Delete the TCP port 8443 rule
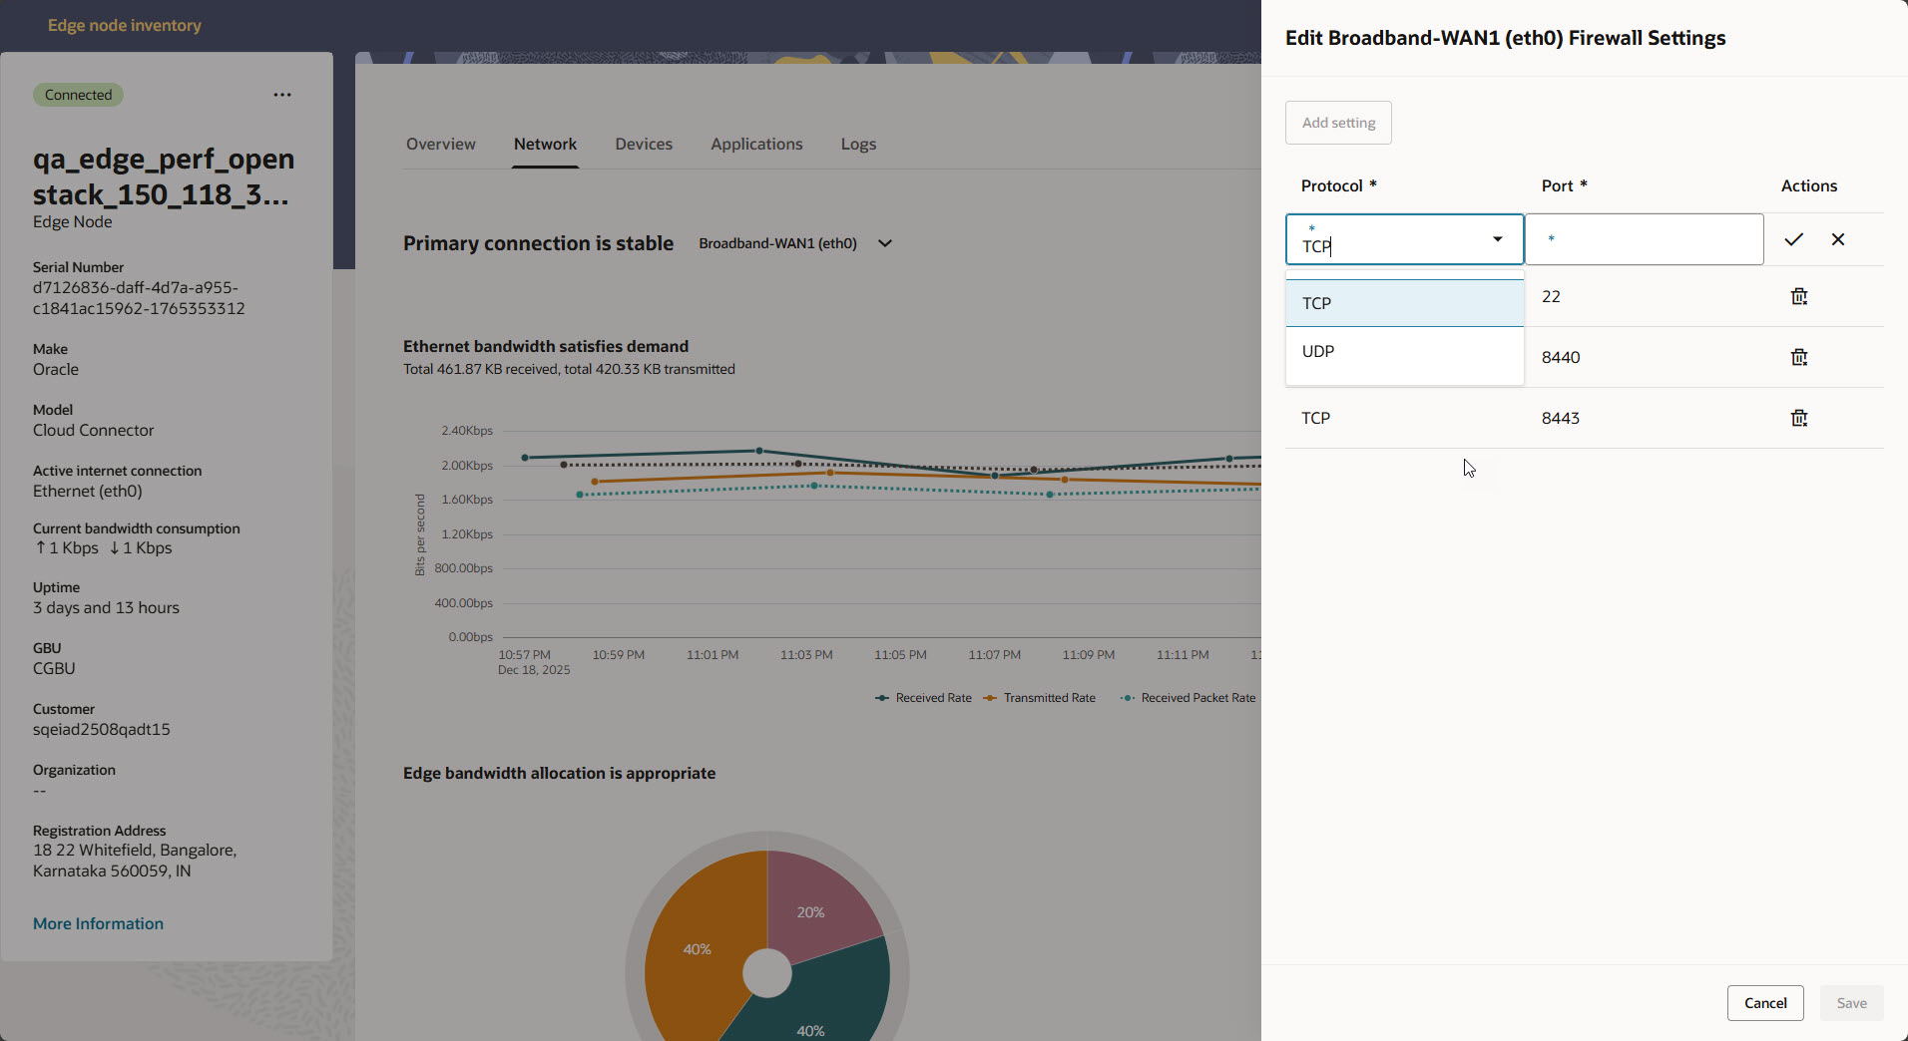The width and height of the screenshot is (1908, 1041). pos(1798,418)
